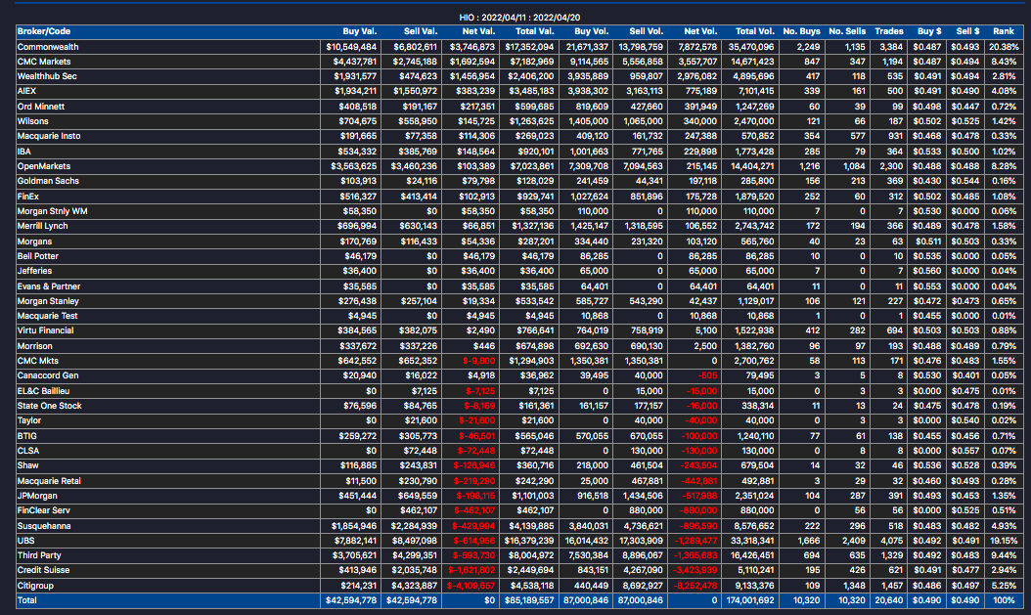
Task: Click the Sell Vol. column header
Action: (646, 31)
